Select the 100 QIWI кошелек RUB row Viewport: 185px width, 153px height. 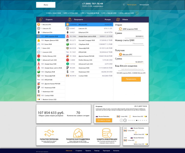[x=51, y=36]
